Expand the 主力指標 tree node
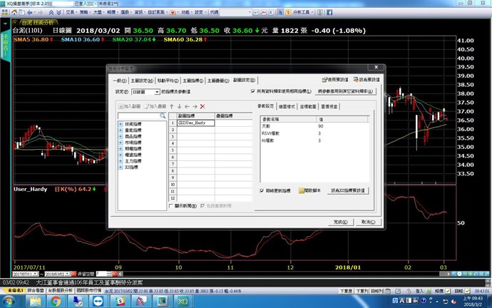 tap(120, 160)
